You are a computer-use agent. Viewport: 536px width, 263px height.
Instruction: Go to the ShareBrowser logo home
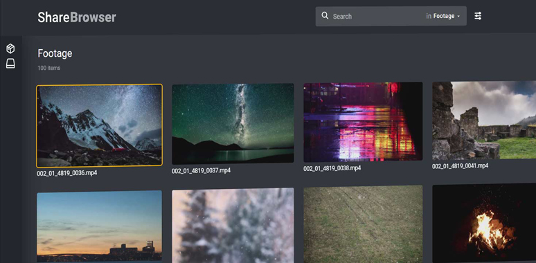pyautogui.click(x=77, y=17)
